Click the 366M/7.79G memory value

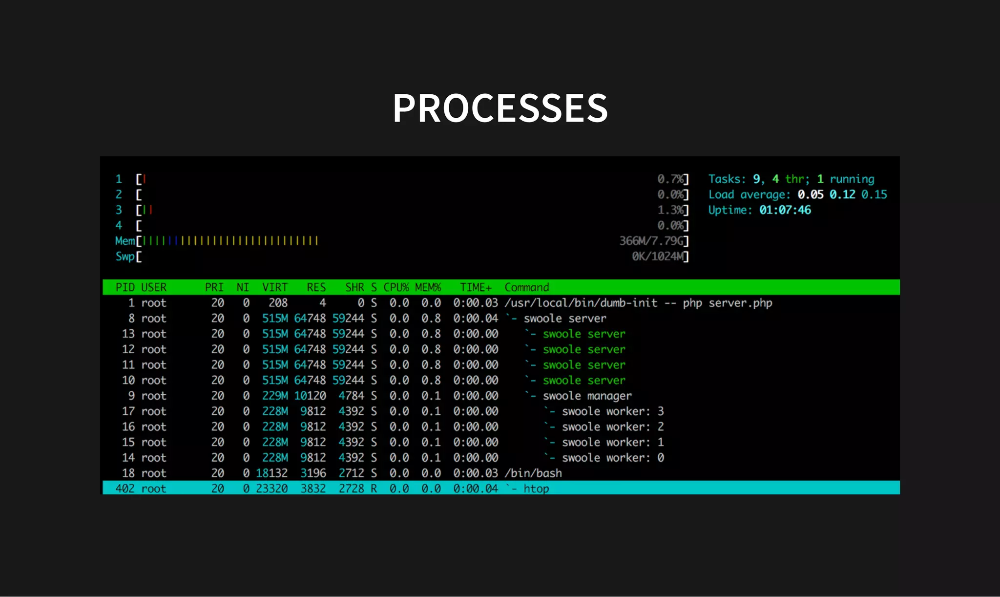click(x=651, y=241)
